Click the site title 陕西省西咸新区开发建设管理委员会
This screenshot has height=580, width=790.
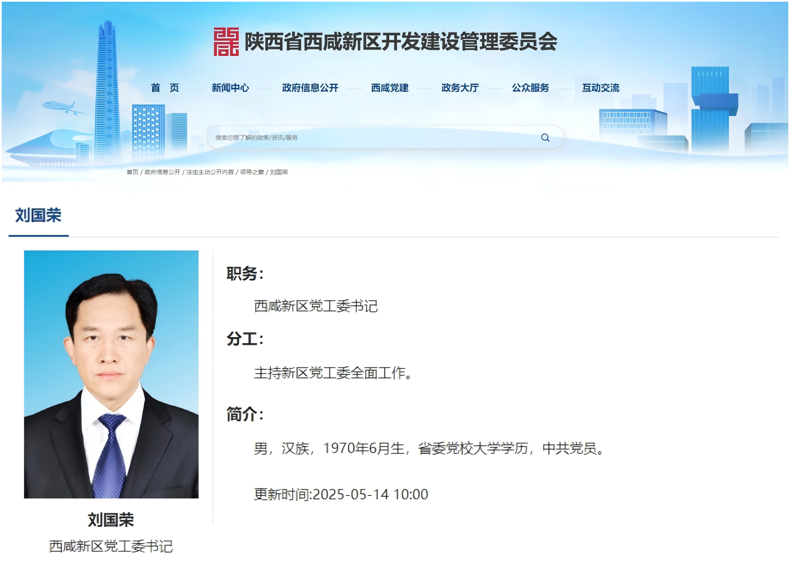point(401,42)
